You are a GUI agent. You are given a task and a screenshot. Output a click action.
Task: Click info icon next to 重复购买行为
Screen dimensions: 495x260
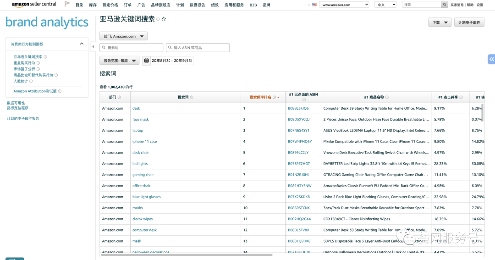(x=38, y=63)
